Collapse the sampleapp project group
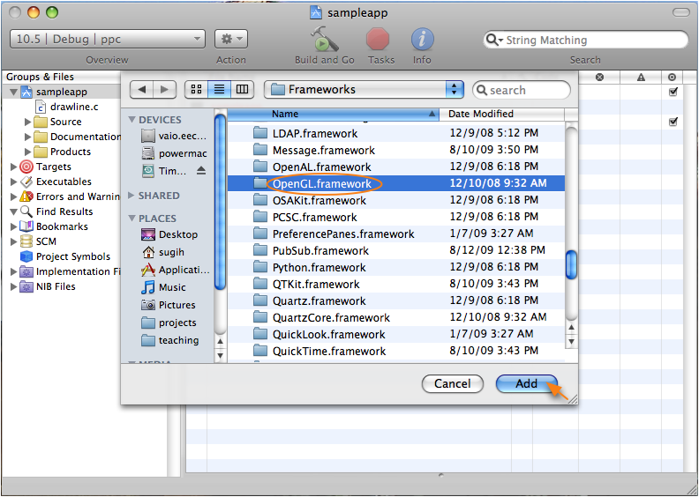Viewport: 699px width, 497px height. click(x=13, y=93)
